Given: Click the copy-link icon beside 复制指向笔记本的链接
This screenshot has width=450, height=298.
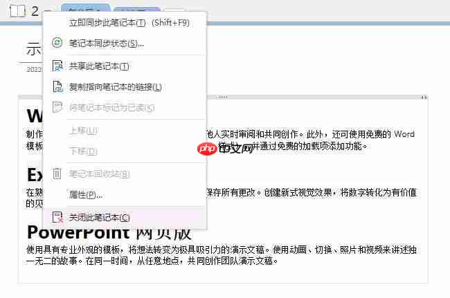Looking at the screenshot, I should coord(57,86).
